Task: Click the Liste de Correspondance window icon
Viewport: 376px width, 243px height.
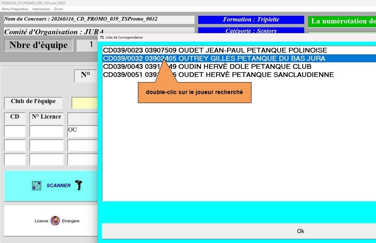Action: 102,37
